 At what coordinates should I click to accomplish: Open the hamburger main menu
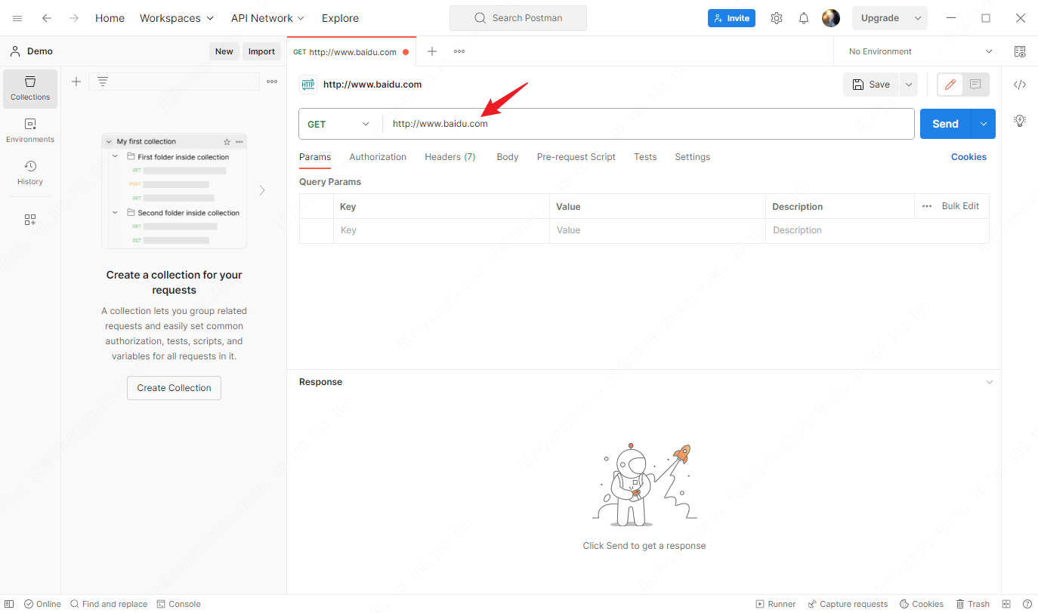pos(17,18)
